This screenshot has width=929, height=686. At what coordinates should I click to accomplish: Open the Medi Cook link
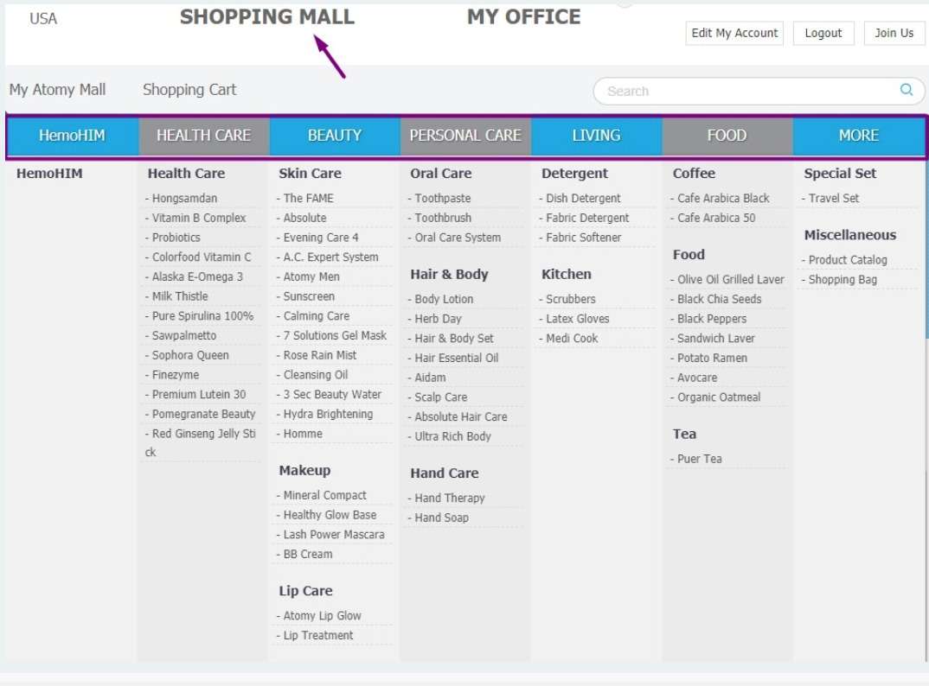[572, 338]
